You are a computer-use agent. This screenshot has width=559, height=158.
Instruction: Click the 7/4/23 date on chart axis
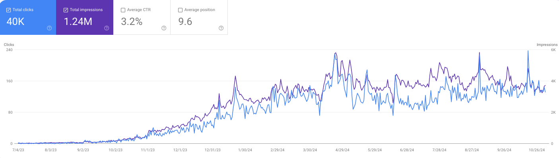tap(18, 150)
